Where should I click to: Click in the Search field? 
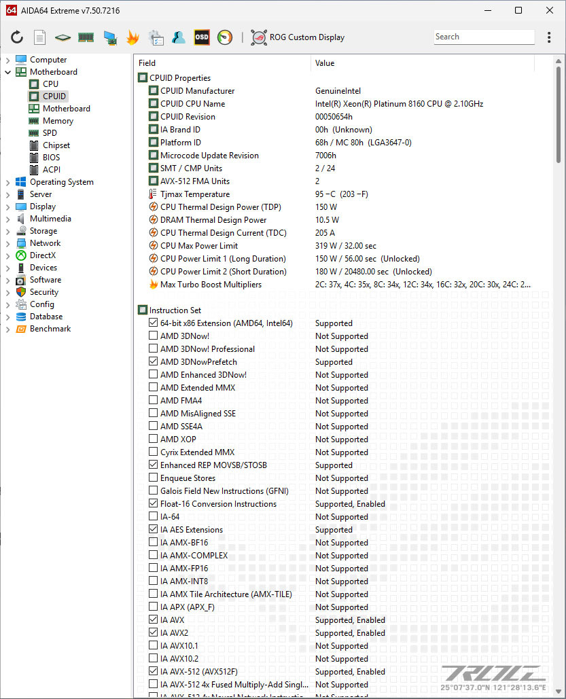[484, 37]
